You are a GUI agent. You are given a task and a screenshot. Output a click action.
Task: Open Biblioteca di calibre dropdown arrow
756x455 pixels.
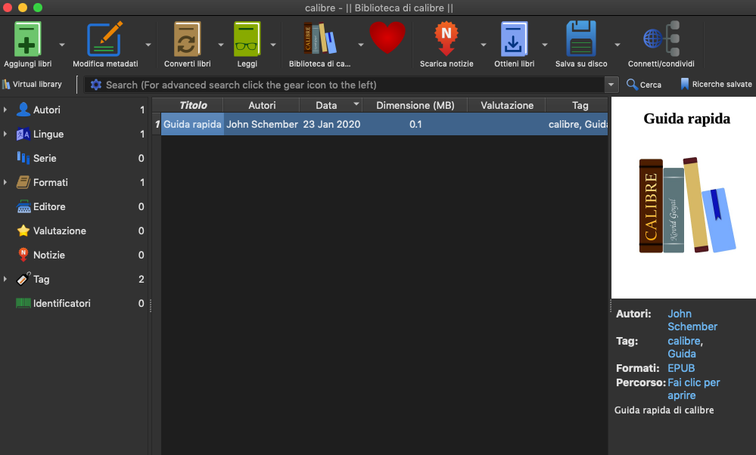coord(361,45)
